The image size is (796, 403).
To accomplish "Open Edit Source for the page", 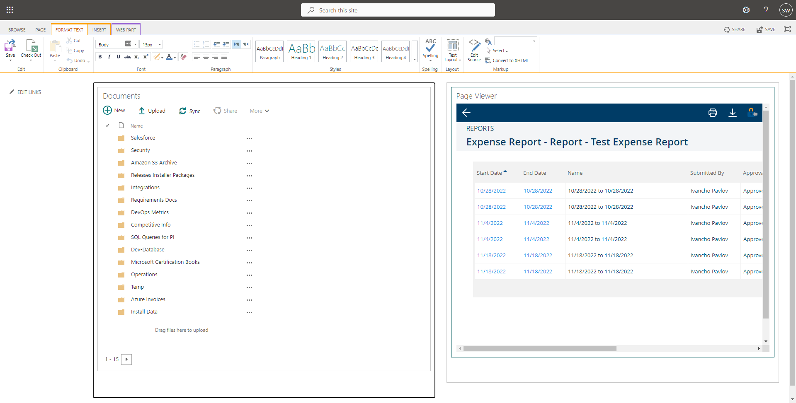I will coord(474,51).
